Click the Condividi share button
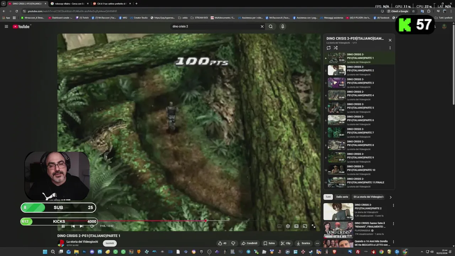455x256 pixels. tap(250, 243)
